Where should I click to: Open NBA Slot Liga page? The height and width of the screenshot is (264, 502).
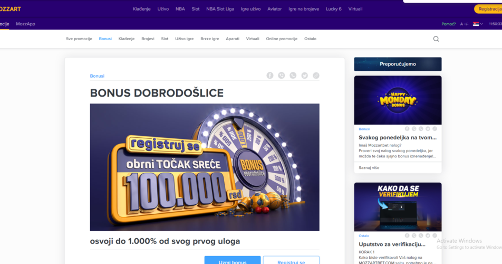coord(220,9)
